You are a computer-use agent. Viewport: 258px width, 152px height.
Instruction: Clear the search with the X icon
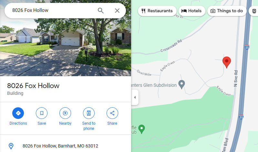(x=117, y=11)
